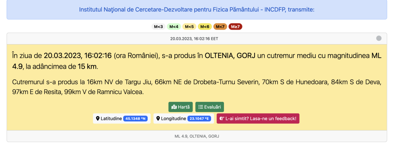Select the M<5 yellow legend badge
Screen dimensions: 401x146
(189, 27)
